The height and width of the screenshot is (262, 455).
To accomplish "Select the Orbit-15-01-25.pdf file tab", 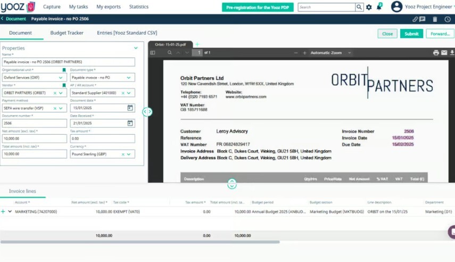I will pyautogui.click(x=170, y=44).
